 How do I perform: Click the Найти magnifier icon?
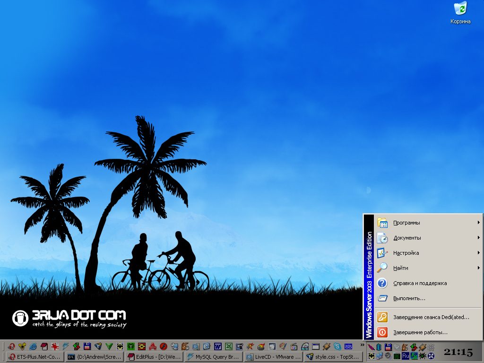382,268
